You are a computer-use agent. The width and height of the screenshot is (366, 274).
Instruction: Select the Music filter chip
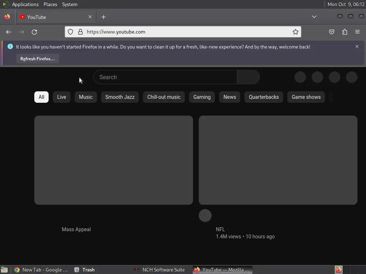tap(86, 97)
